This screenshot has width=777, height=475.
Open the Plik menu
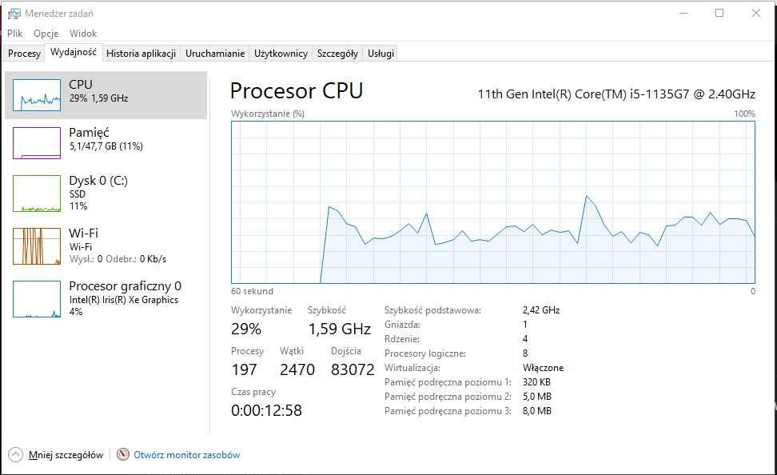[15, 34]
